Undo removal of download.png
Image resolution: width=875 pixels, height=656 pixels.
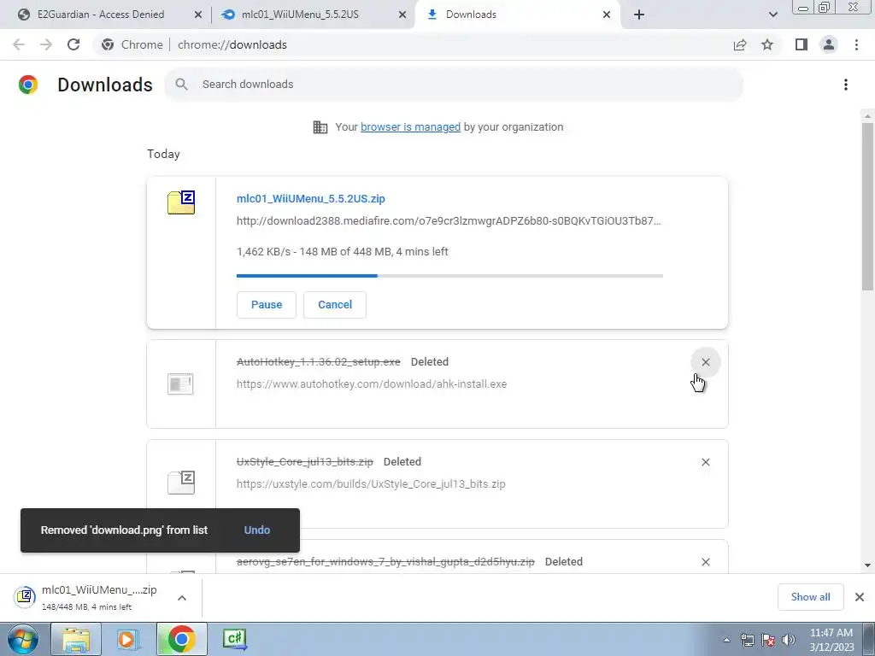coord(256,530)
